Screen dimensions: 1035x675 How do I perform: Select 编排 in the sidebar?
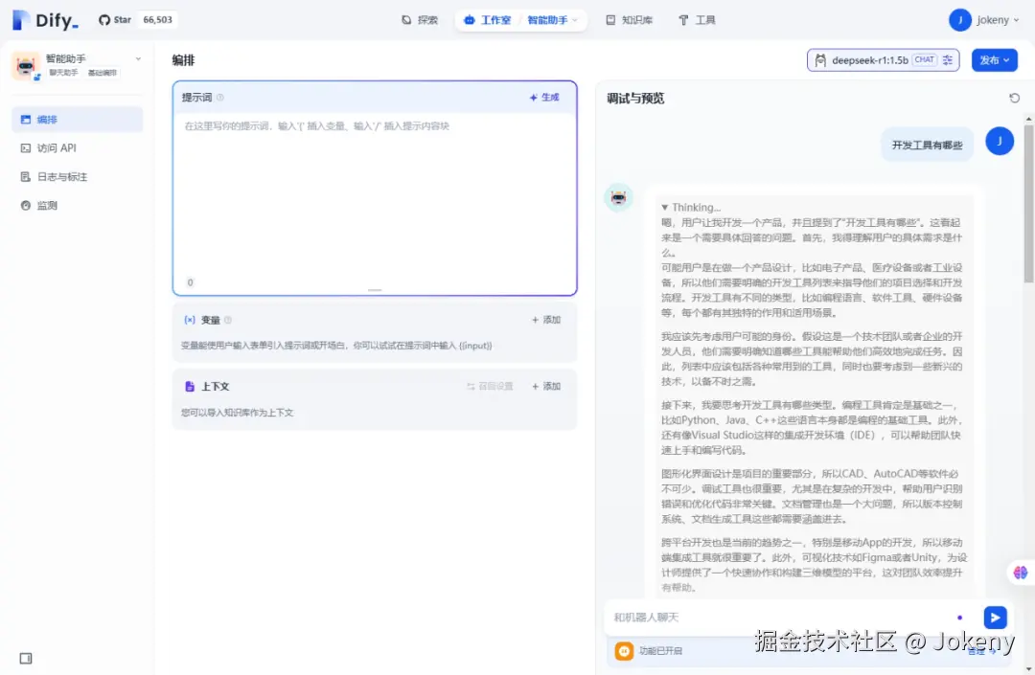click(x=78, y=120)
